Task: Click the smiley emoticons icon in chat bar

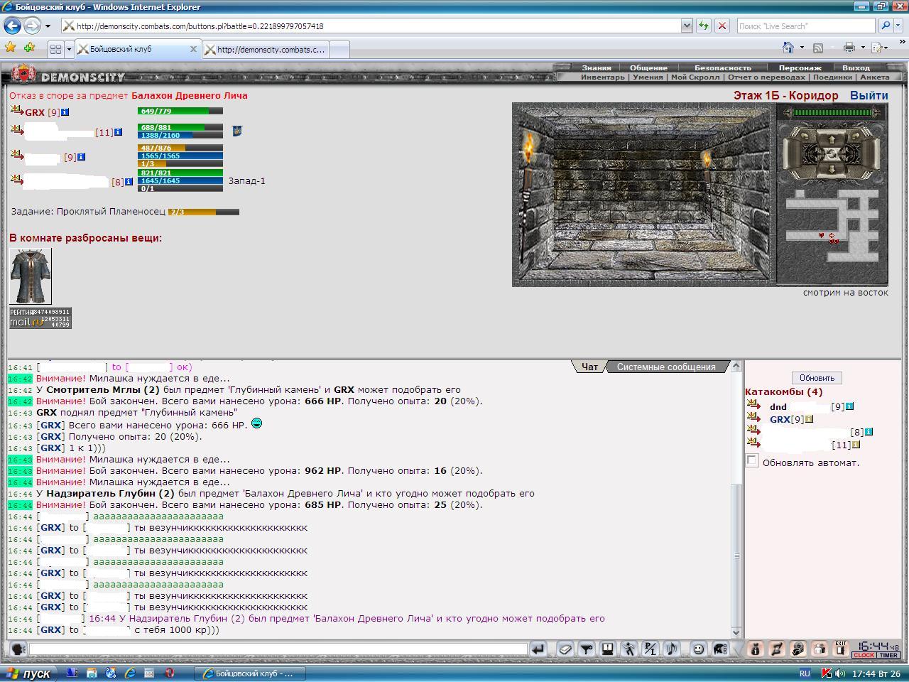Action: click(x=698, y=649)
